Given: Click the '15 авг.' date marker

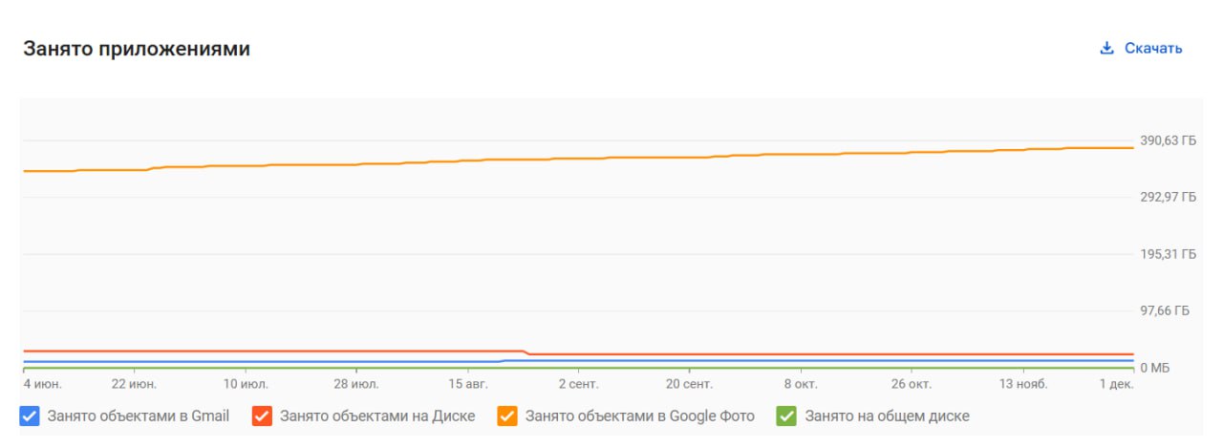Looking at the screenshot, I should point(467,384).
